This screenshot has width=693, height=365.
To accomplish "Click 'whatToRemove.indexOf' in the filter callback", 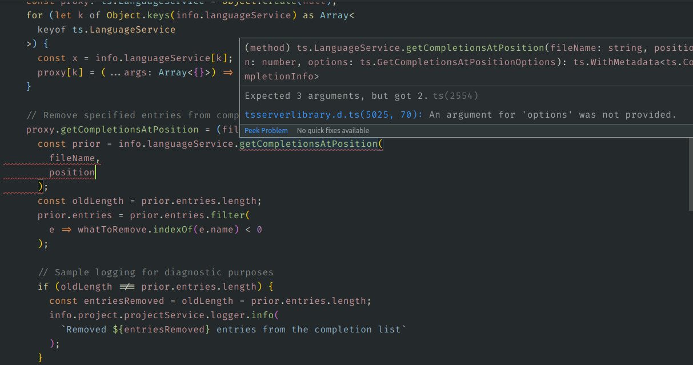I will pos(135,230).
